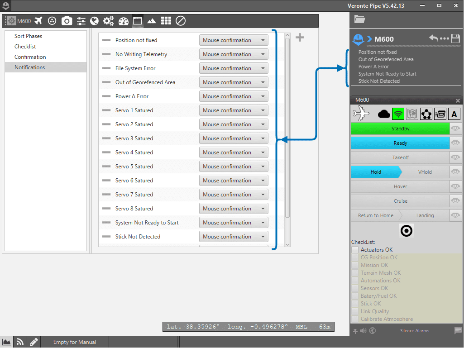Screen dimensions: 464x348
Task: Open the airplane vehicle settings icon
Action: [x=38, y=21]
